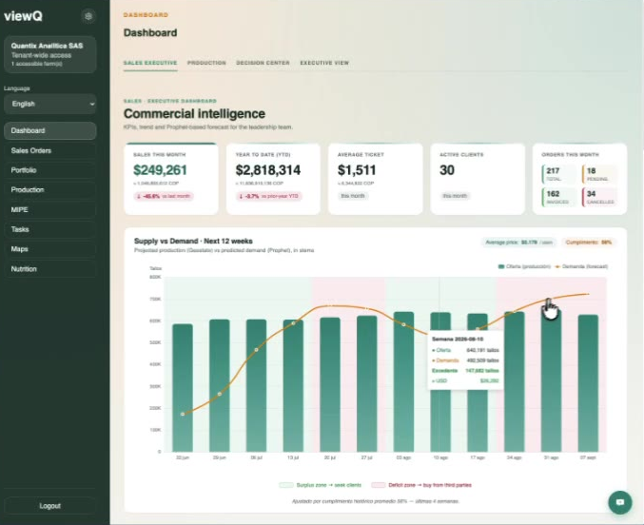Open the Decision Center tab
Viewport: 644px width, 525px height.
[263, 63]
